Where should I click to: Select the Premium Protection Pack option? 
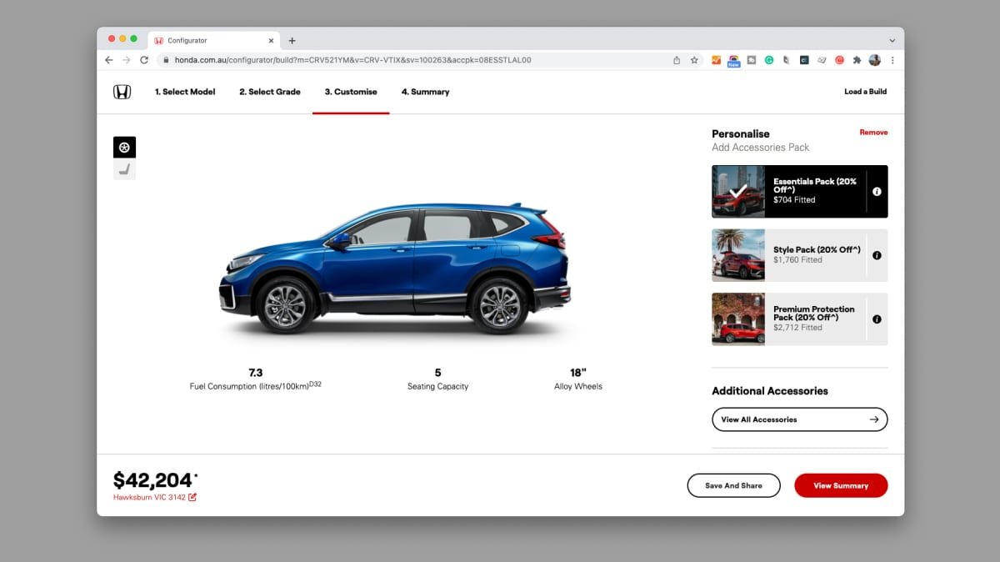(x=788, y=319)
